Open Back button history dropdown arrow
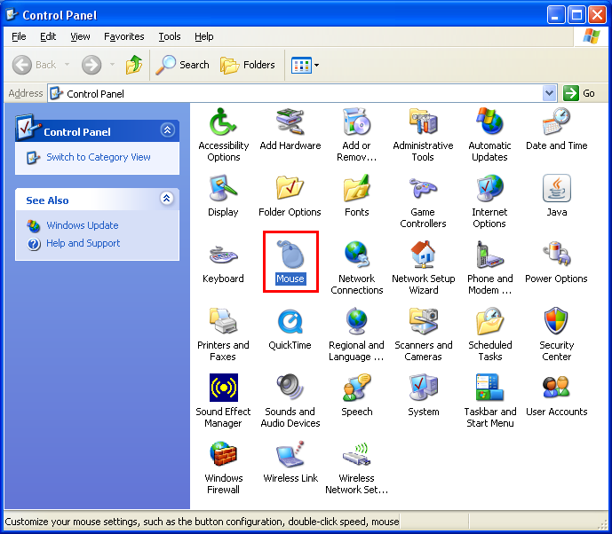612x534 pixels. coord(68,65)
